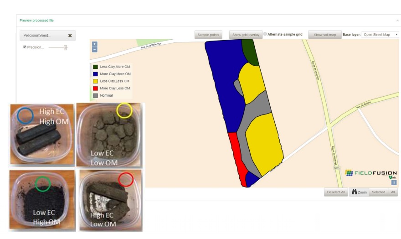Adjust the Precision layer opacity slider
This screenshot has width=401, height=239.
point(65,47)
